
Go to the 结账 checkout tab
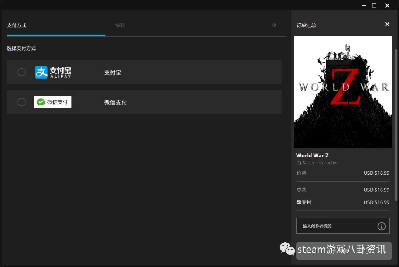click(120, 25)
